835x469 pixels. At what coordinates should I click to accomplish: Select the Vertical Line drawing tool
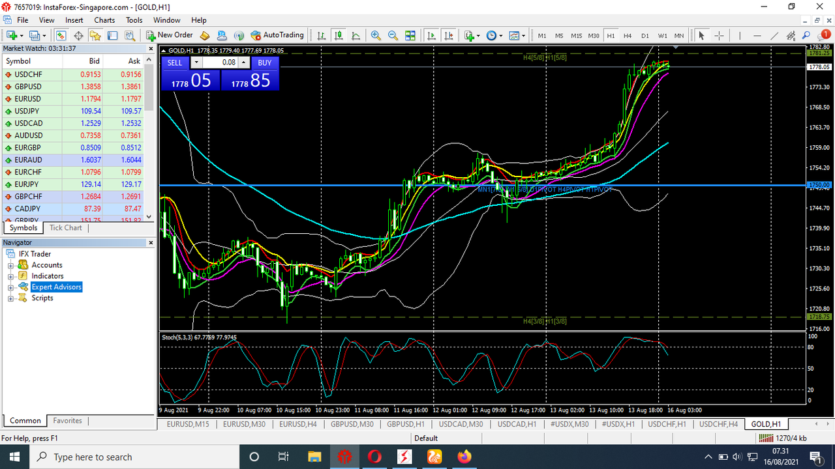click(740, 35)
